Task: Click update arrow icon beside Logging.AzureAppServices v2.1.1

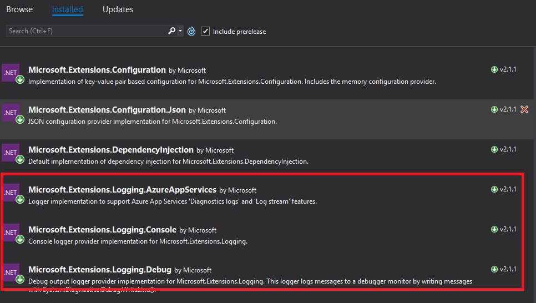Action: click(494, 189)
